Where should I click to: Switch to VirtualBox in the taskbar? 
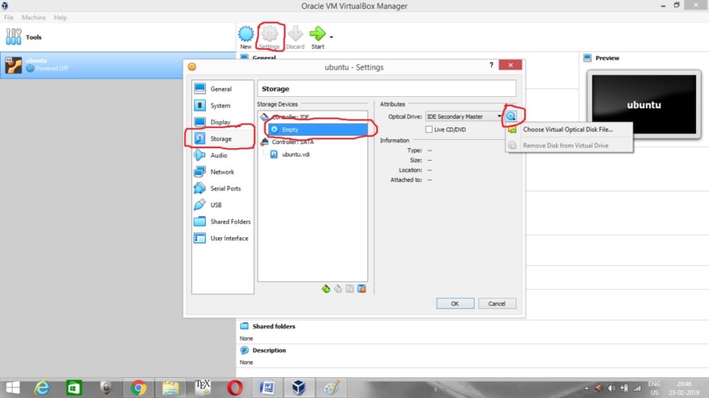(x=298, y=388)
